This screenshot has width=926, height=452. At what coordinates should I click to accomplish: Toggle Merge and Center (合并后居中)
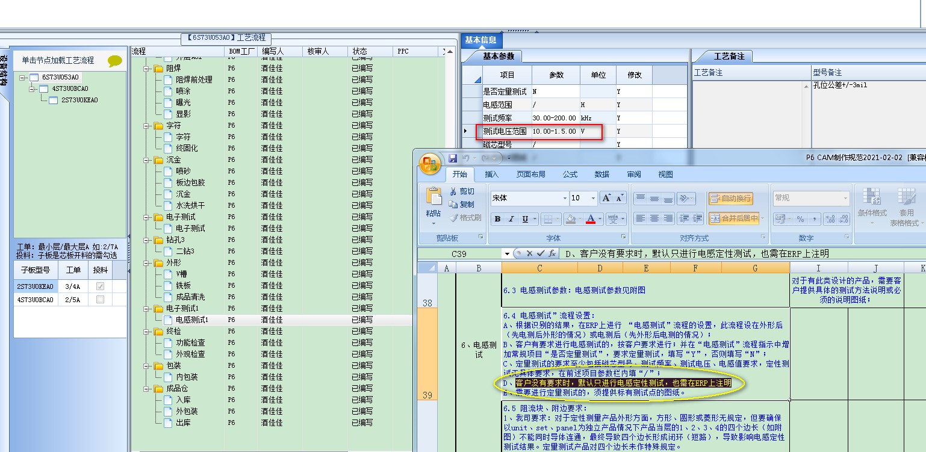click(734, 219)
